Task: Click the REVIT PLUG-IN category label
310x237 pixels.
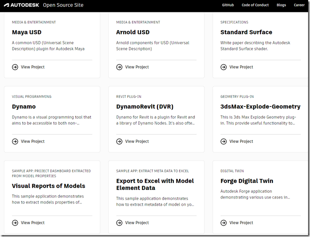Action: click(x=129, y=96)
